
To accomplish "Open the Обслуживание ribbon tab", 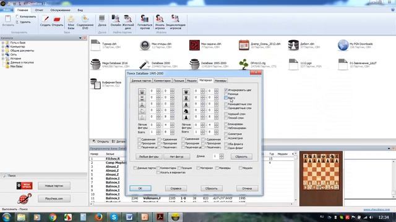I will pyautogui.click(x=60, y=10).
